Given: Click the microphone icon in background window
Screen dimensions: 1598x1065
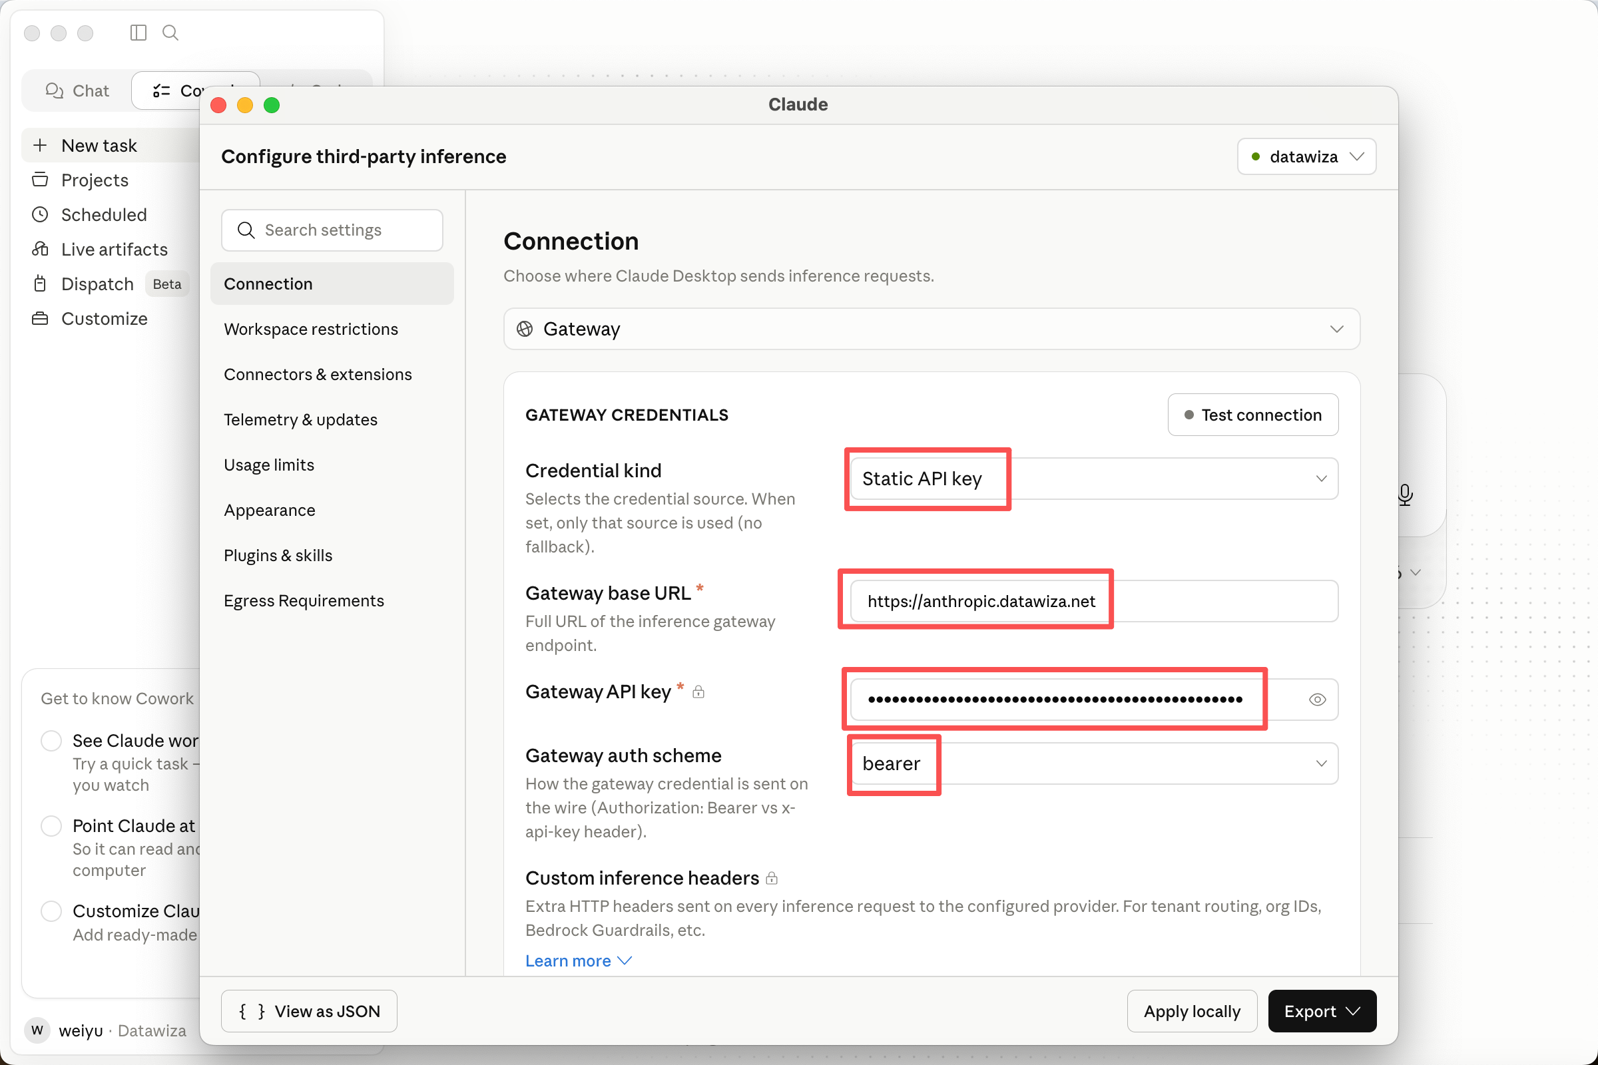Looking at the screenshot, I should point(1405,495).
